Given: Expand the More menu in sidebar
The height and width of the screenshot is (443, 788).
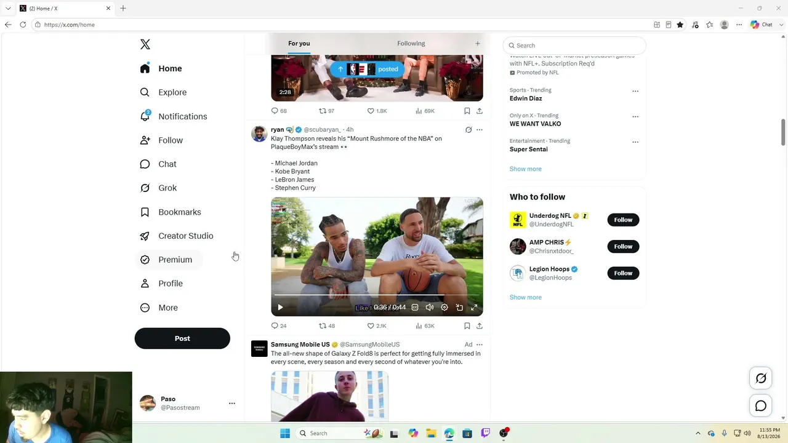Looking at the screenshot, I should 158,308.
